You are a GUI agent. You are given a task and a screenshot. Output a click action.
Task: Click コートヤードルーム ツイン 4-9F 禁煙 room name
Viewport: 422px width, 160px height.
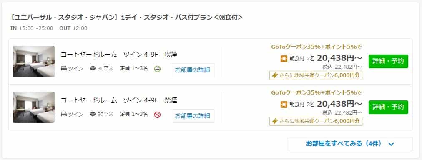pyautogui.click(x=119, y=100)
